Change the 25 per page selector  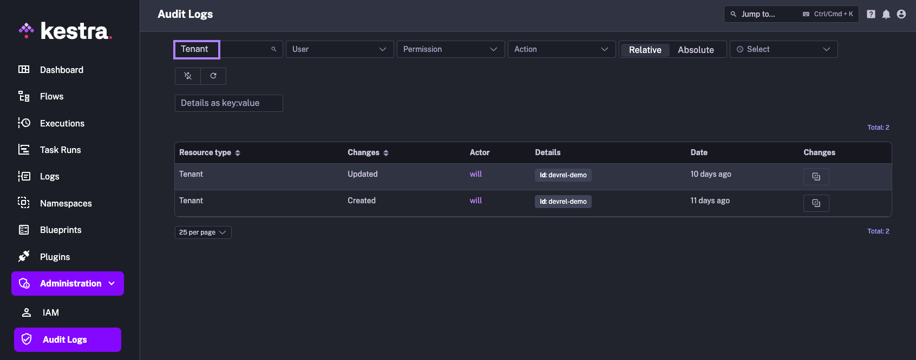click(203, 232)
